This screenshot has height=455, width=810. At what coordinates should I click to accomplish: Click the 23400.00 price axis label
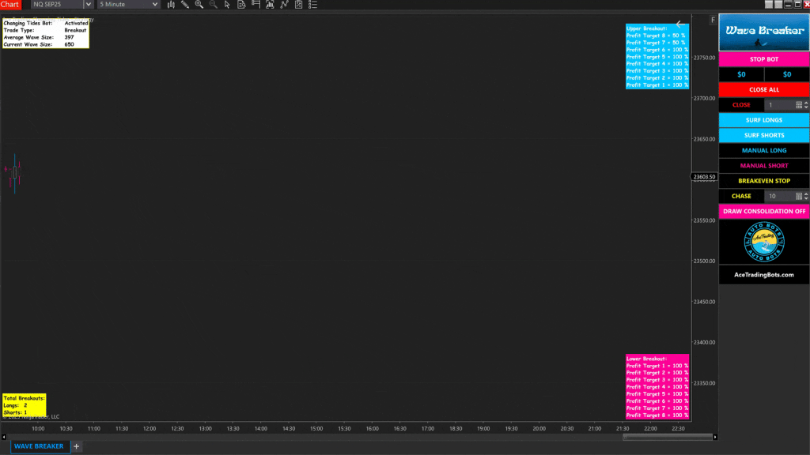click(704, 343)
